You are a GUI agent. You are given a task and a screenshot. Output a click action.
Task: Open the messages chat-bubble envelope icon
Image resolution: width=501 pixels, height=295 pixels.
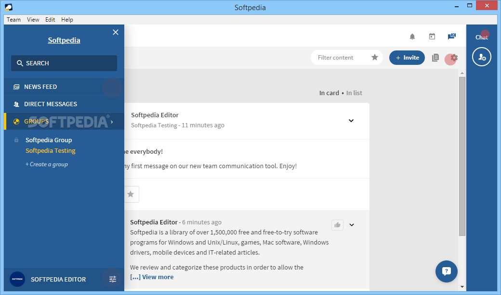pos(452,37)
